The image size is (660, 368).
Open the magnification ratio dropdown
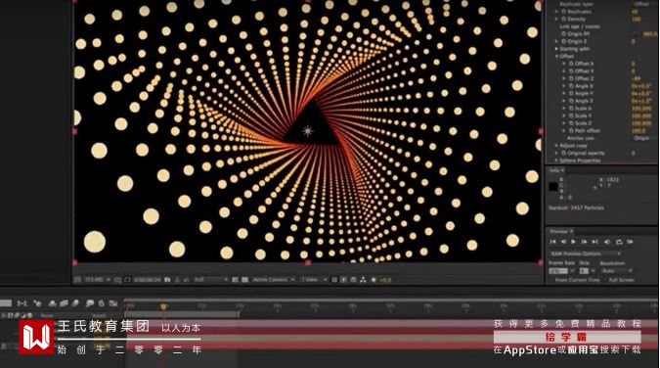[98, 280]
